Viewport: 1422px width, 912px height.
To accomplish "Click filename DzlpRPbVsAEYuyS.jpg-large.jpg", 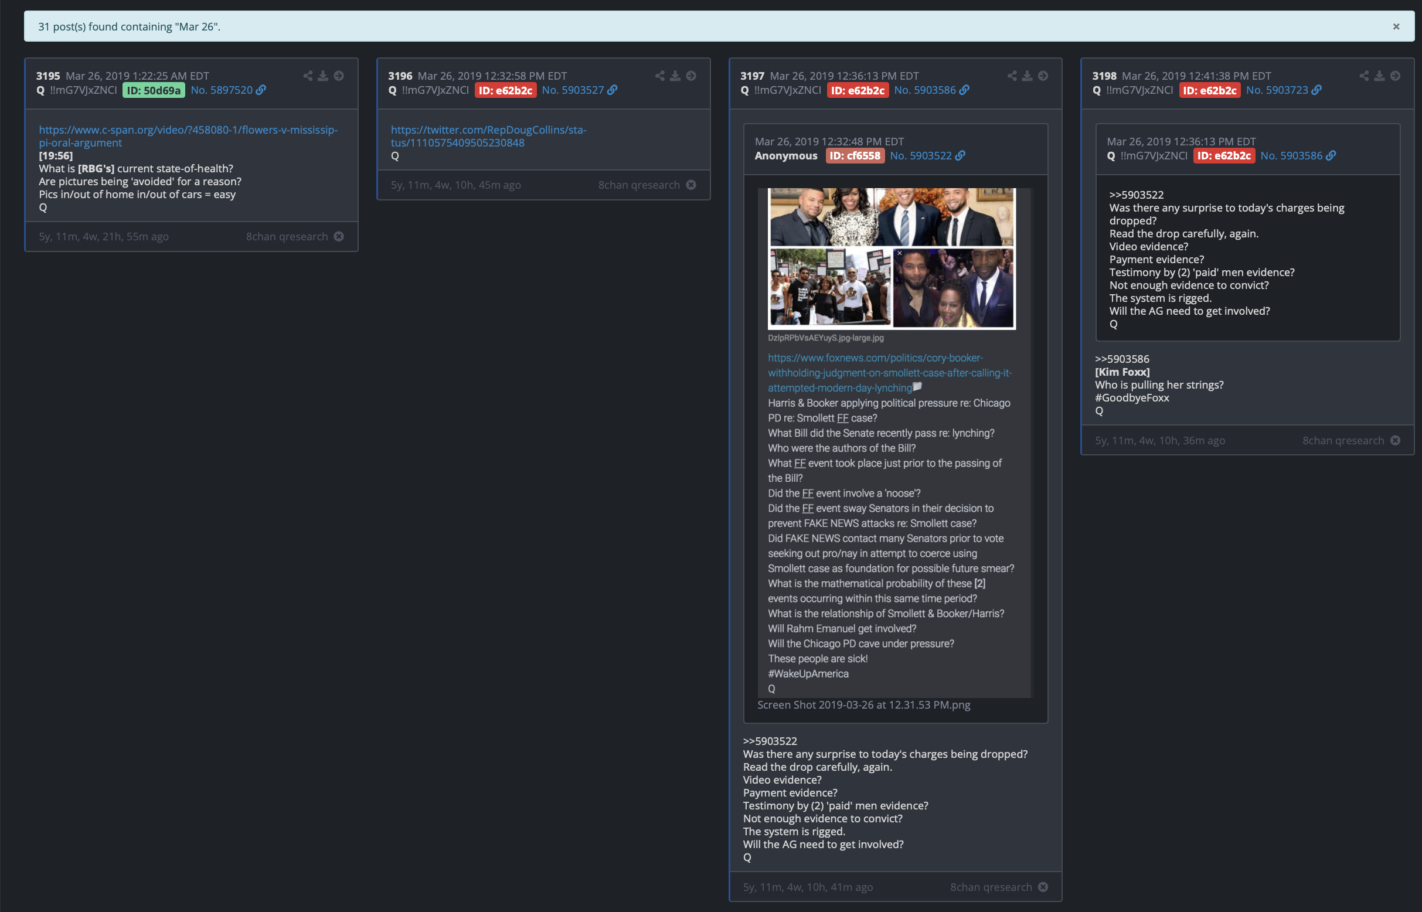I will coord(826,338).
